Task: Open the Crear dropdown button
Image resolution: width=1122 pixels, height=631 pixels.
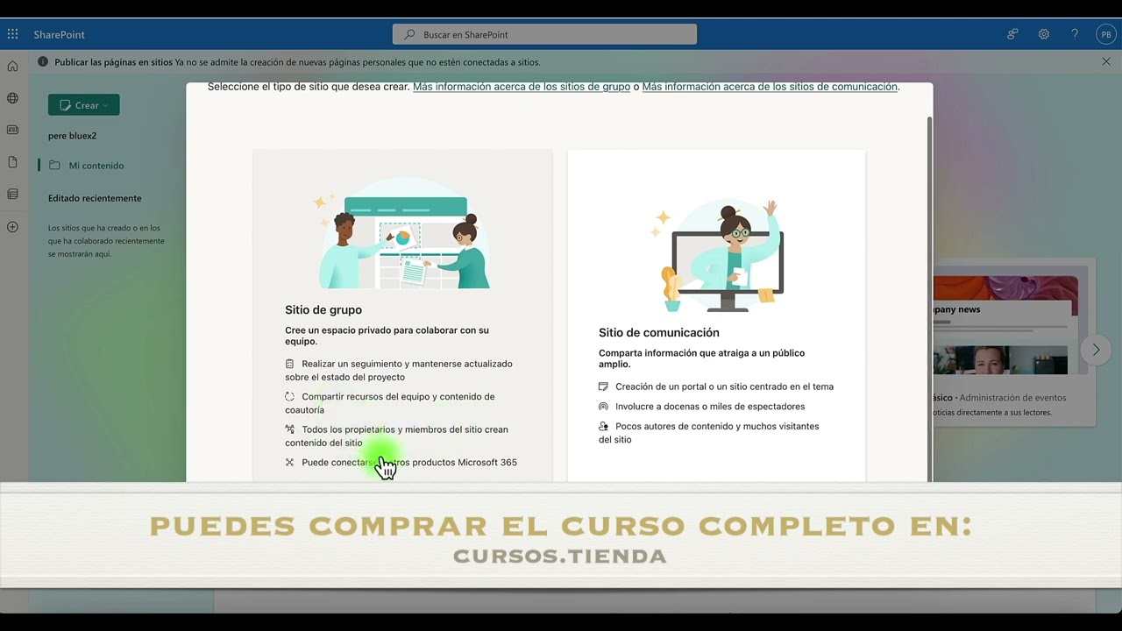Action: click(x=84, y=105)
